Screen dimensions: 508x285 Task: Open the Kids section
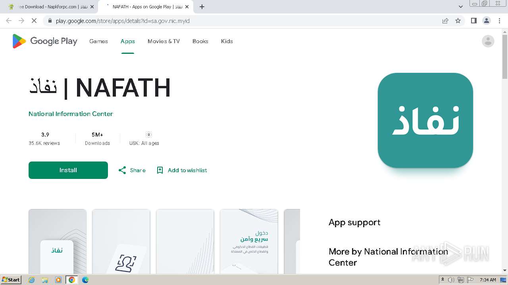[227, 41]
